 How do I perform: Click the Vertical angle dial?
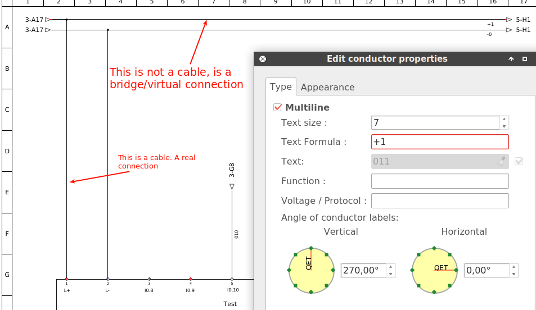click(x=311, y=271)
